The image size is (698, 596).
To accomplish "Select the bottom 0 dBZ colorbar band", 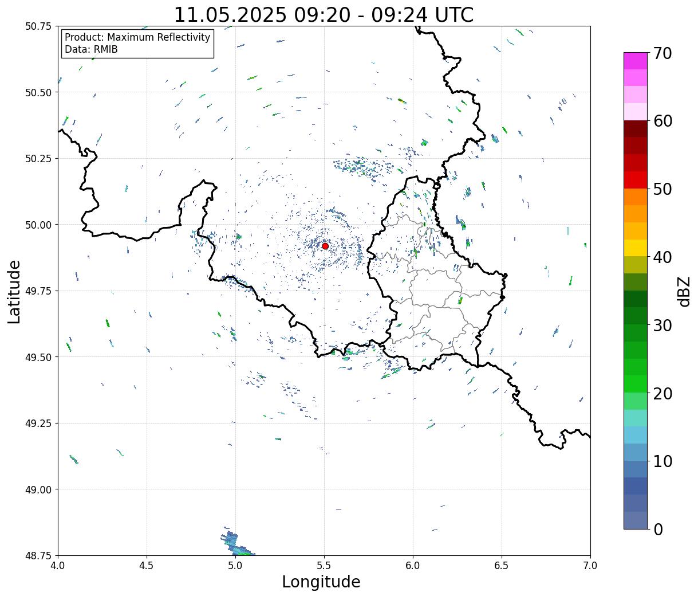I will (636, 520).
